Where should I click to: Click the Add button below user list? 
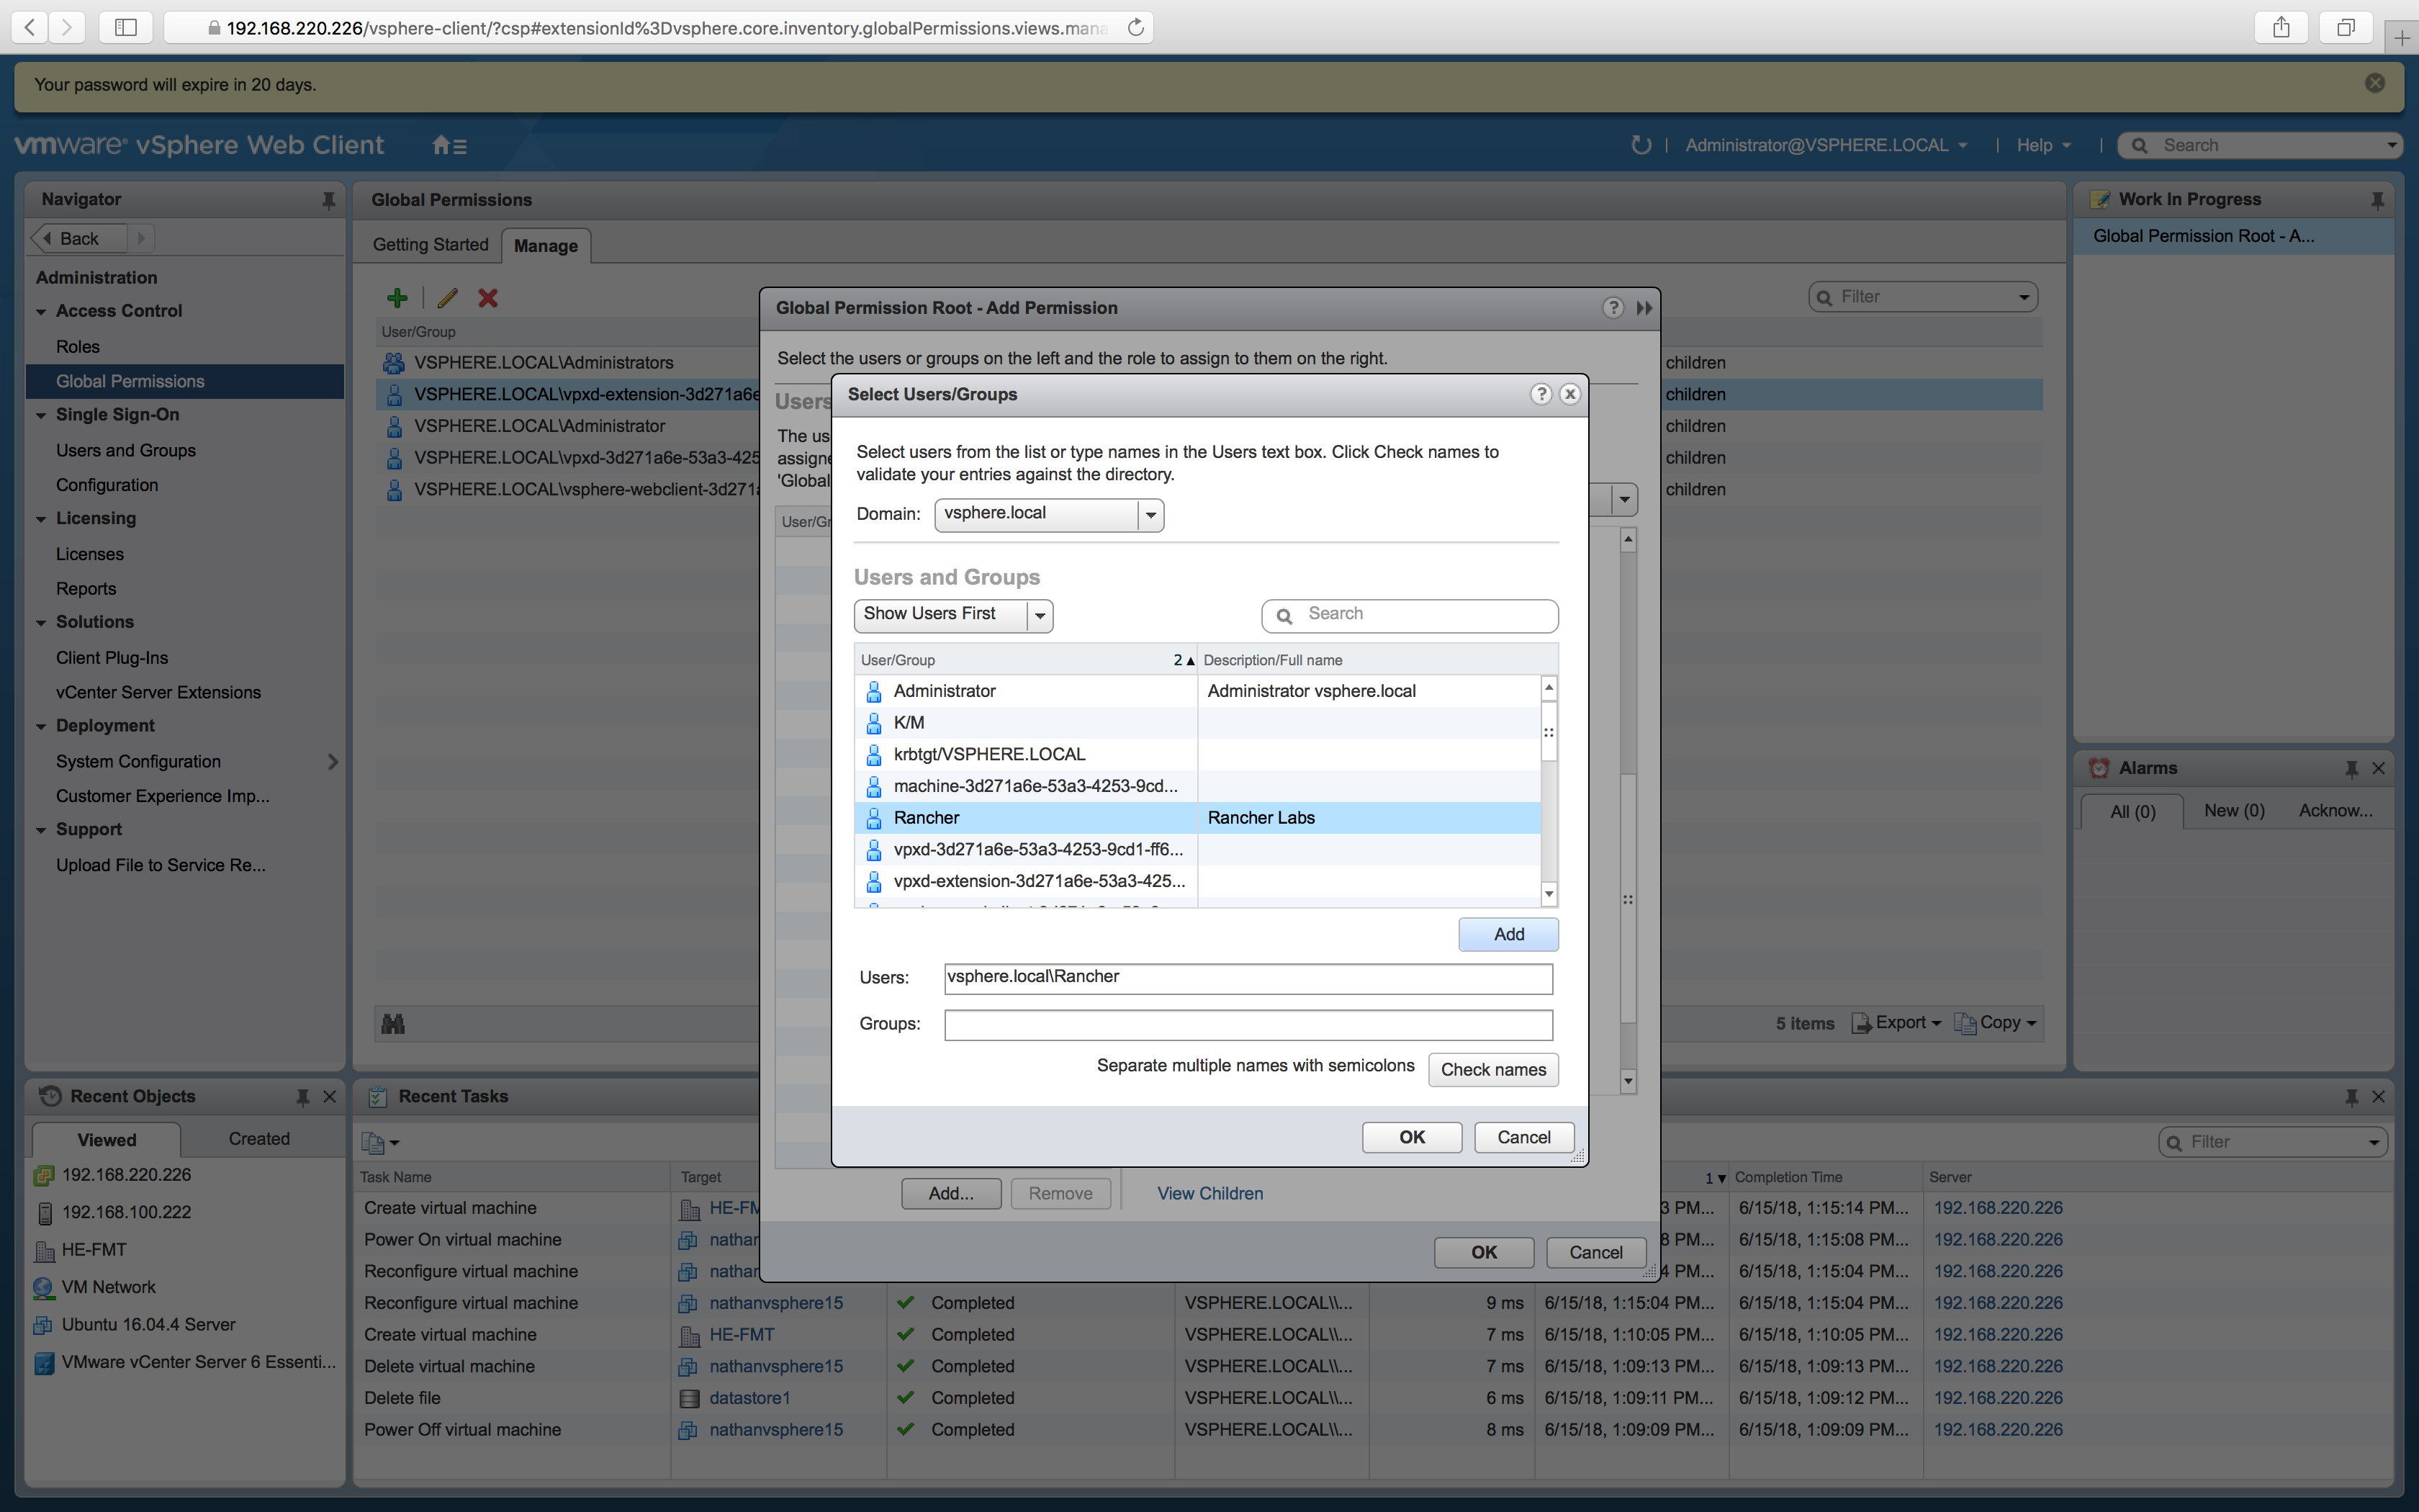(1508, 934)
